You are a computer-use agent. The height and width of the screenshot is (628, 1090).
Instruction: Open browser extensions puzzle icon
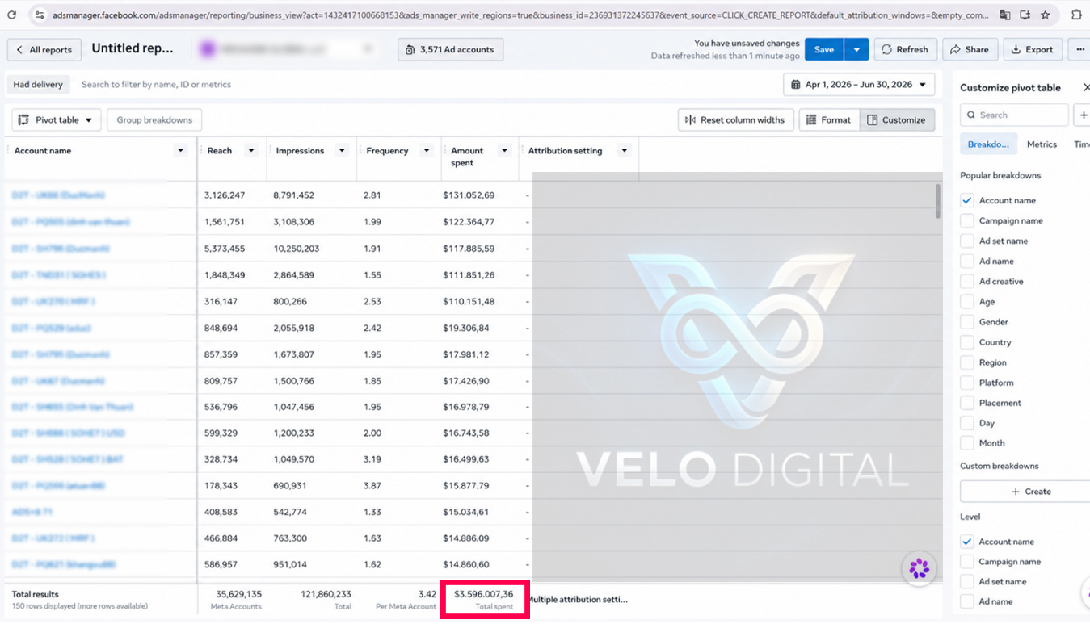point(1076,15)
